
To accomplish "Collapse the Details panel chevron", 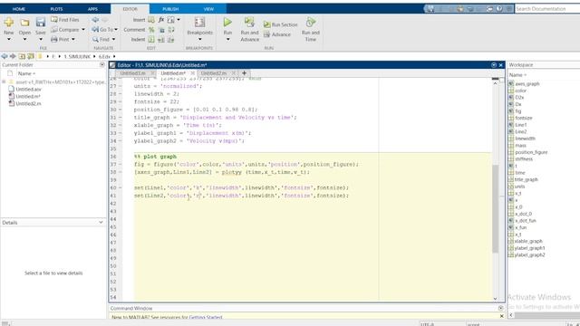I will tap(101, 222).
